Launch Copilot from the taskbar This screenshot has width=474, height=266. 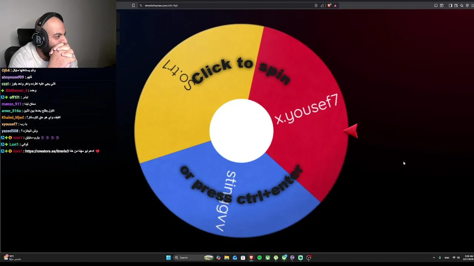(218, 258)
